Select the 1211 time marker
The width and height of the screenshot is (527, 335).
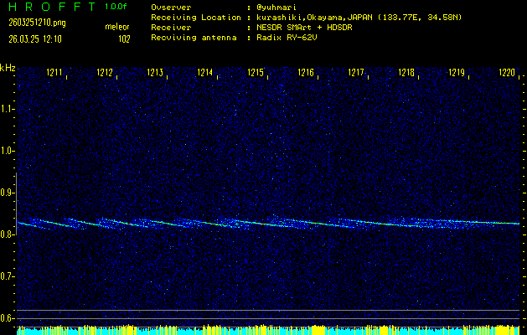click(55, 74)
